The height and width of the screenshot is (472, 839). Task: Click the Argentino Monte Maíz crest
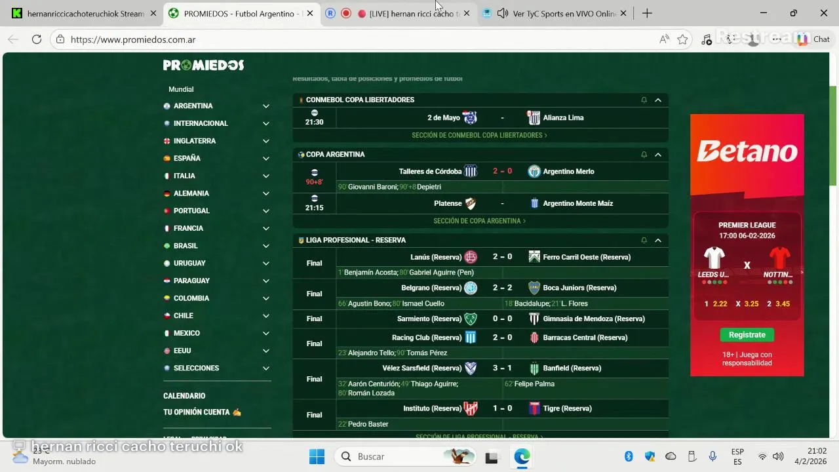[534, 203]
